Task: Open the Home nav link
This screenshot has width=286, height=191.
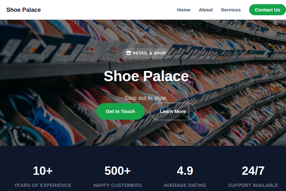Action: point(184,10)
